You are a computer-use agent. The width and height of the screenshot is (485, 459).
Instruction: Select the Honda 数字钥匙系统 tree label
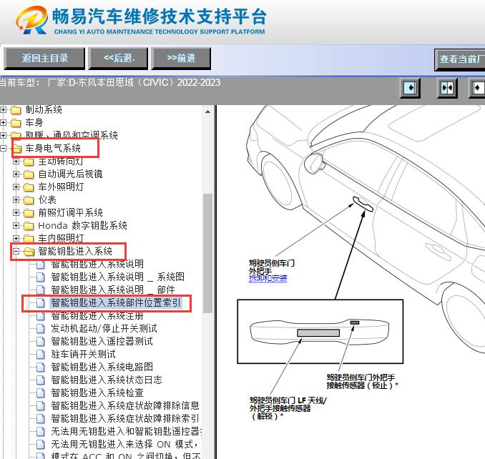click(x=82, y=226)
